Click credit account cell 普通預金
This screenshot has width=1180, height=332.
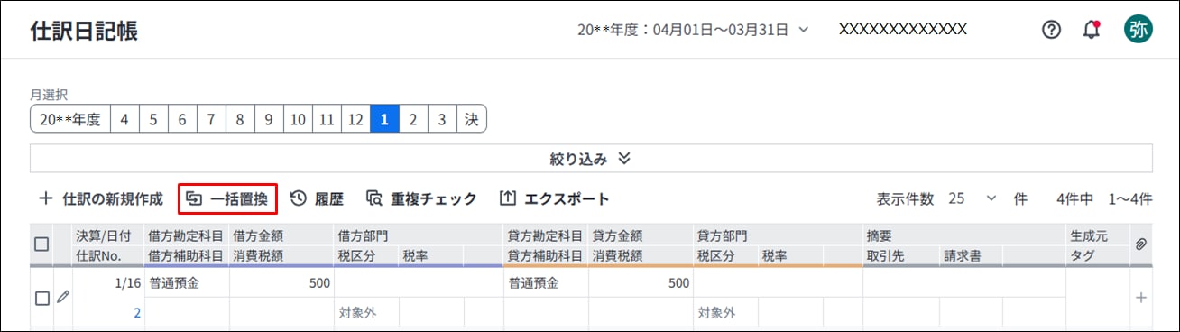coord(547,283)
